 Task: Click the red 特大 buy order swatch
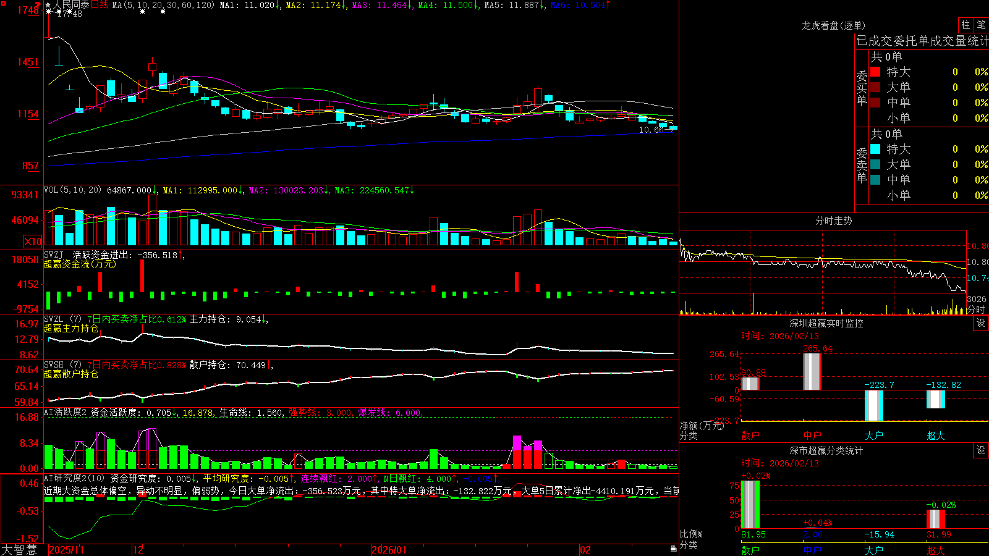tap(875, 72)
